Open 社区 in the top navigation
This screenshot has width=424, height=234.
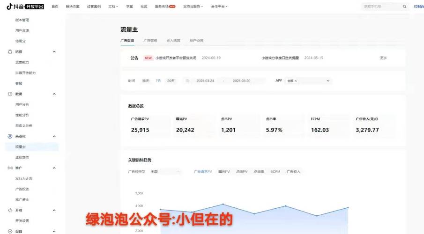pyautogui.click(x=144, y=7)
